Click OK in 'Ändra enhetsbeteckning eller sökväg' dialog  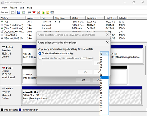point(85,72)
